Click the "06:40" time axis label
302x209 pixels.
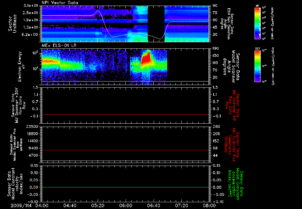(153, 205)
